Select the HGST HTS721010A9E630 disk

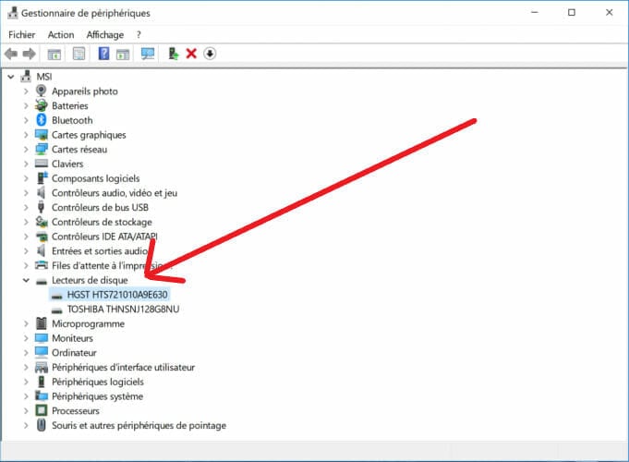point(117,295)
